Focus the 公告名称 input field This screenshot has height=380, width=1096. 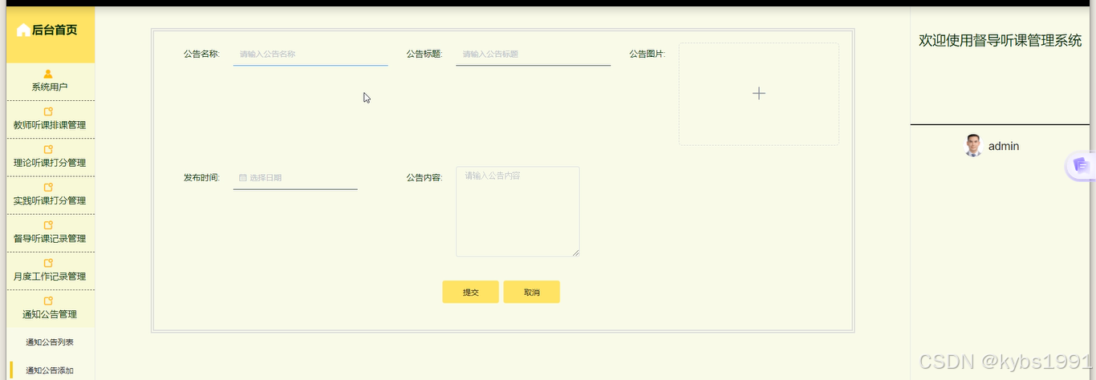pos(311,55)
